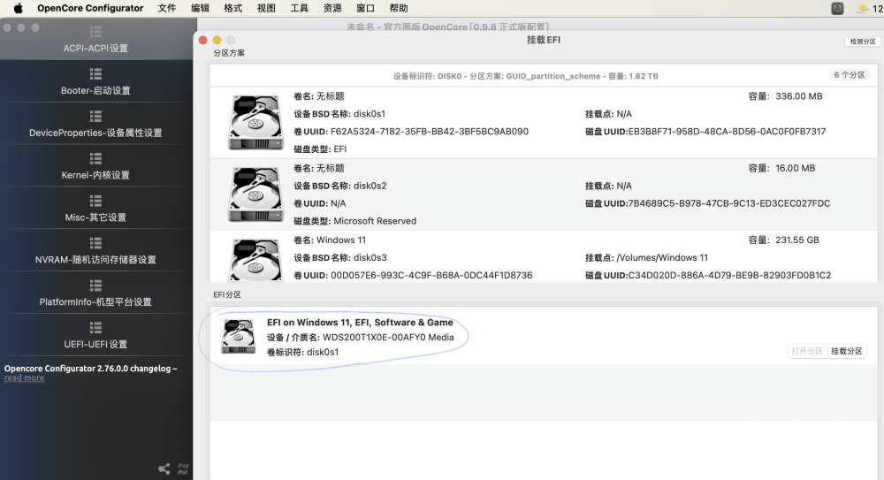Open the 格式 menu
Viewport: 884px width, 480px height.
pyautogui.click(x=232, y=8)
